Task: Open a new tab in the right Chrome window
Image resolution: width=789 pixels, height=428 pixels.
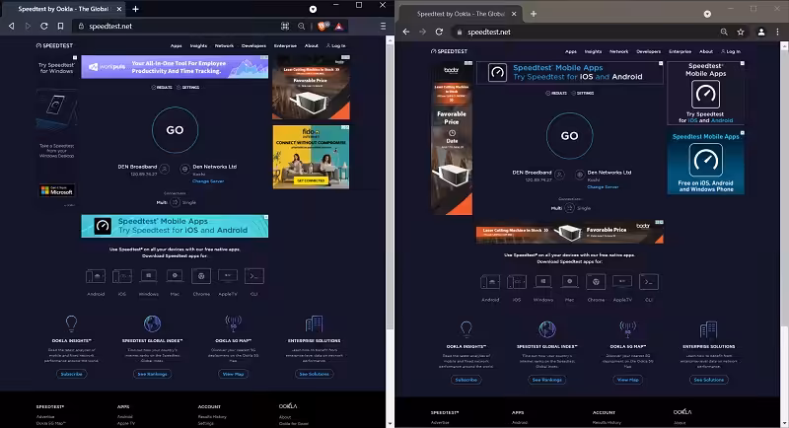Action: pos(534,14)
